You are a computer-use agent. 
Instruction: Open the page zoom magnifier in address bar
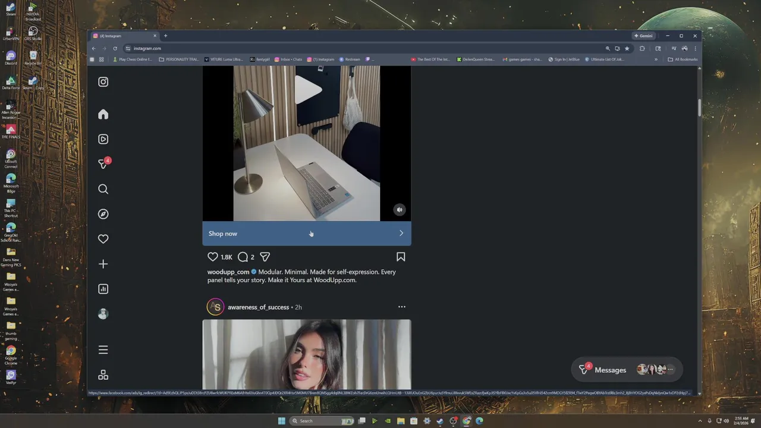pos(608,48)
